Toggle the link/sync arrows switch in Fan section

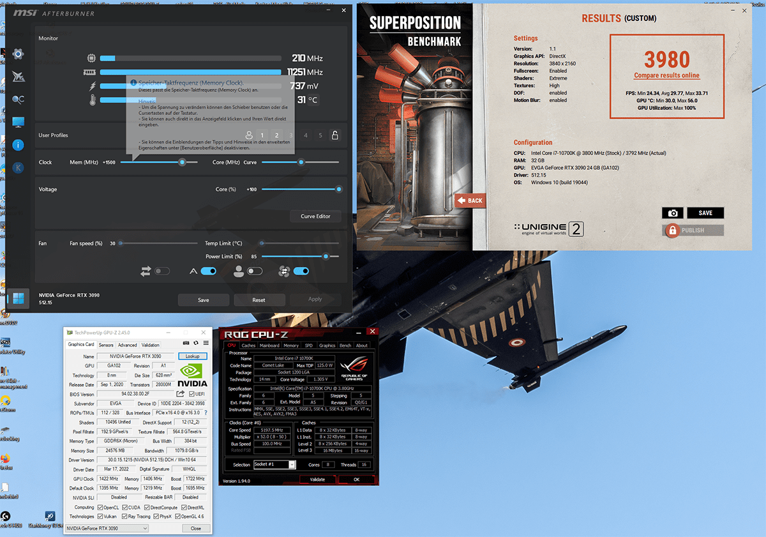click(x=162, y=271)
